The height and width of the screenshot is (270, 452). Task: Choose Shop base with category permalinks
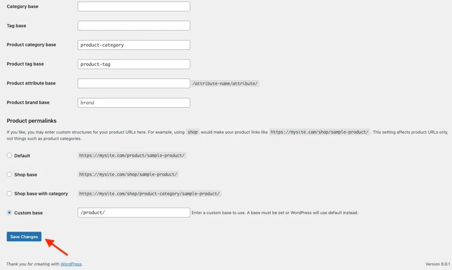tap(9, 193)
